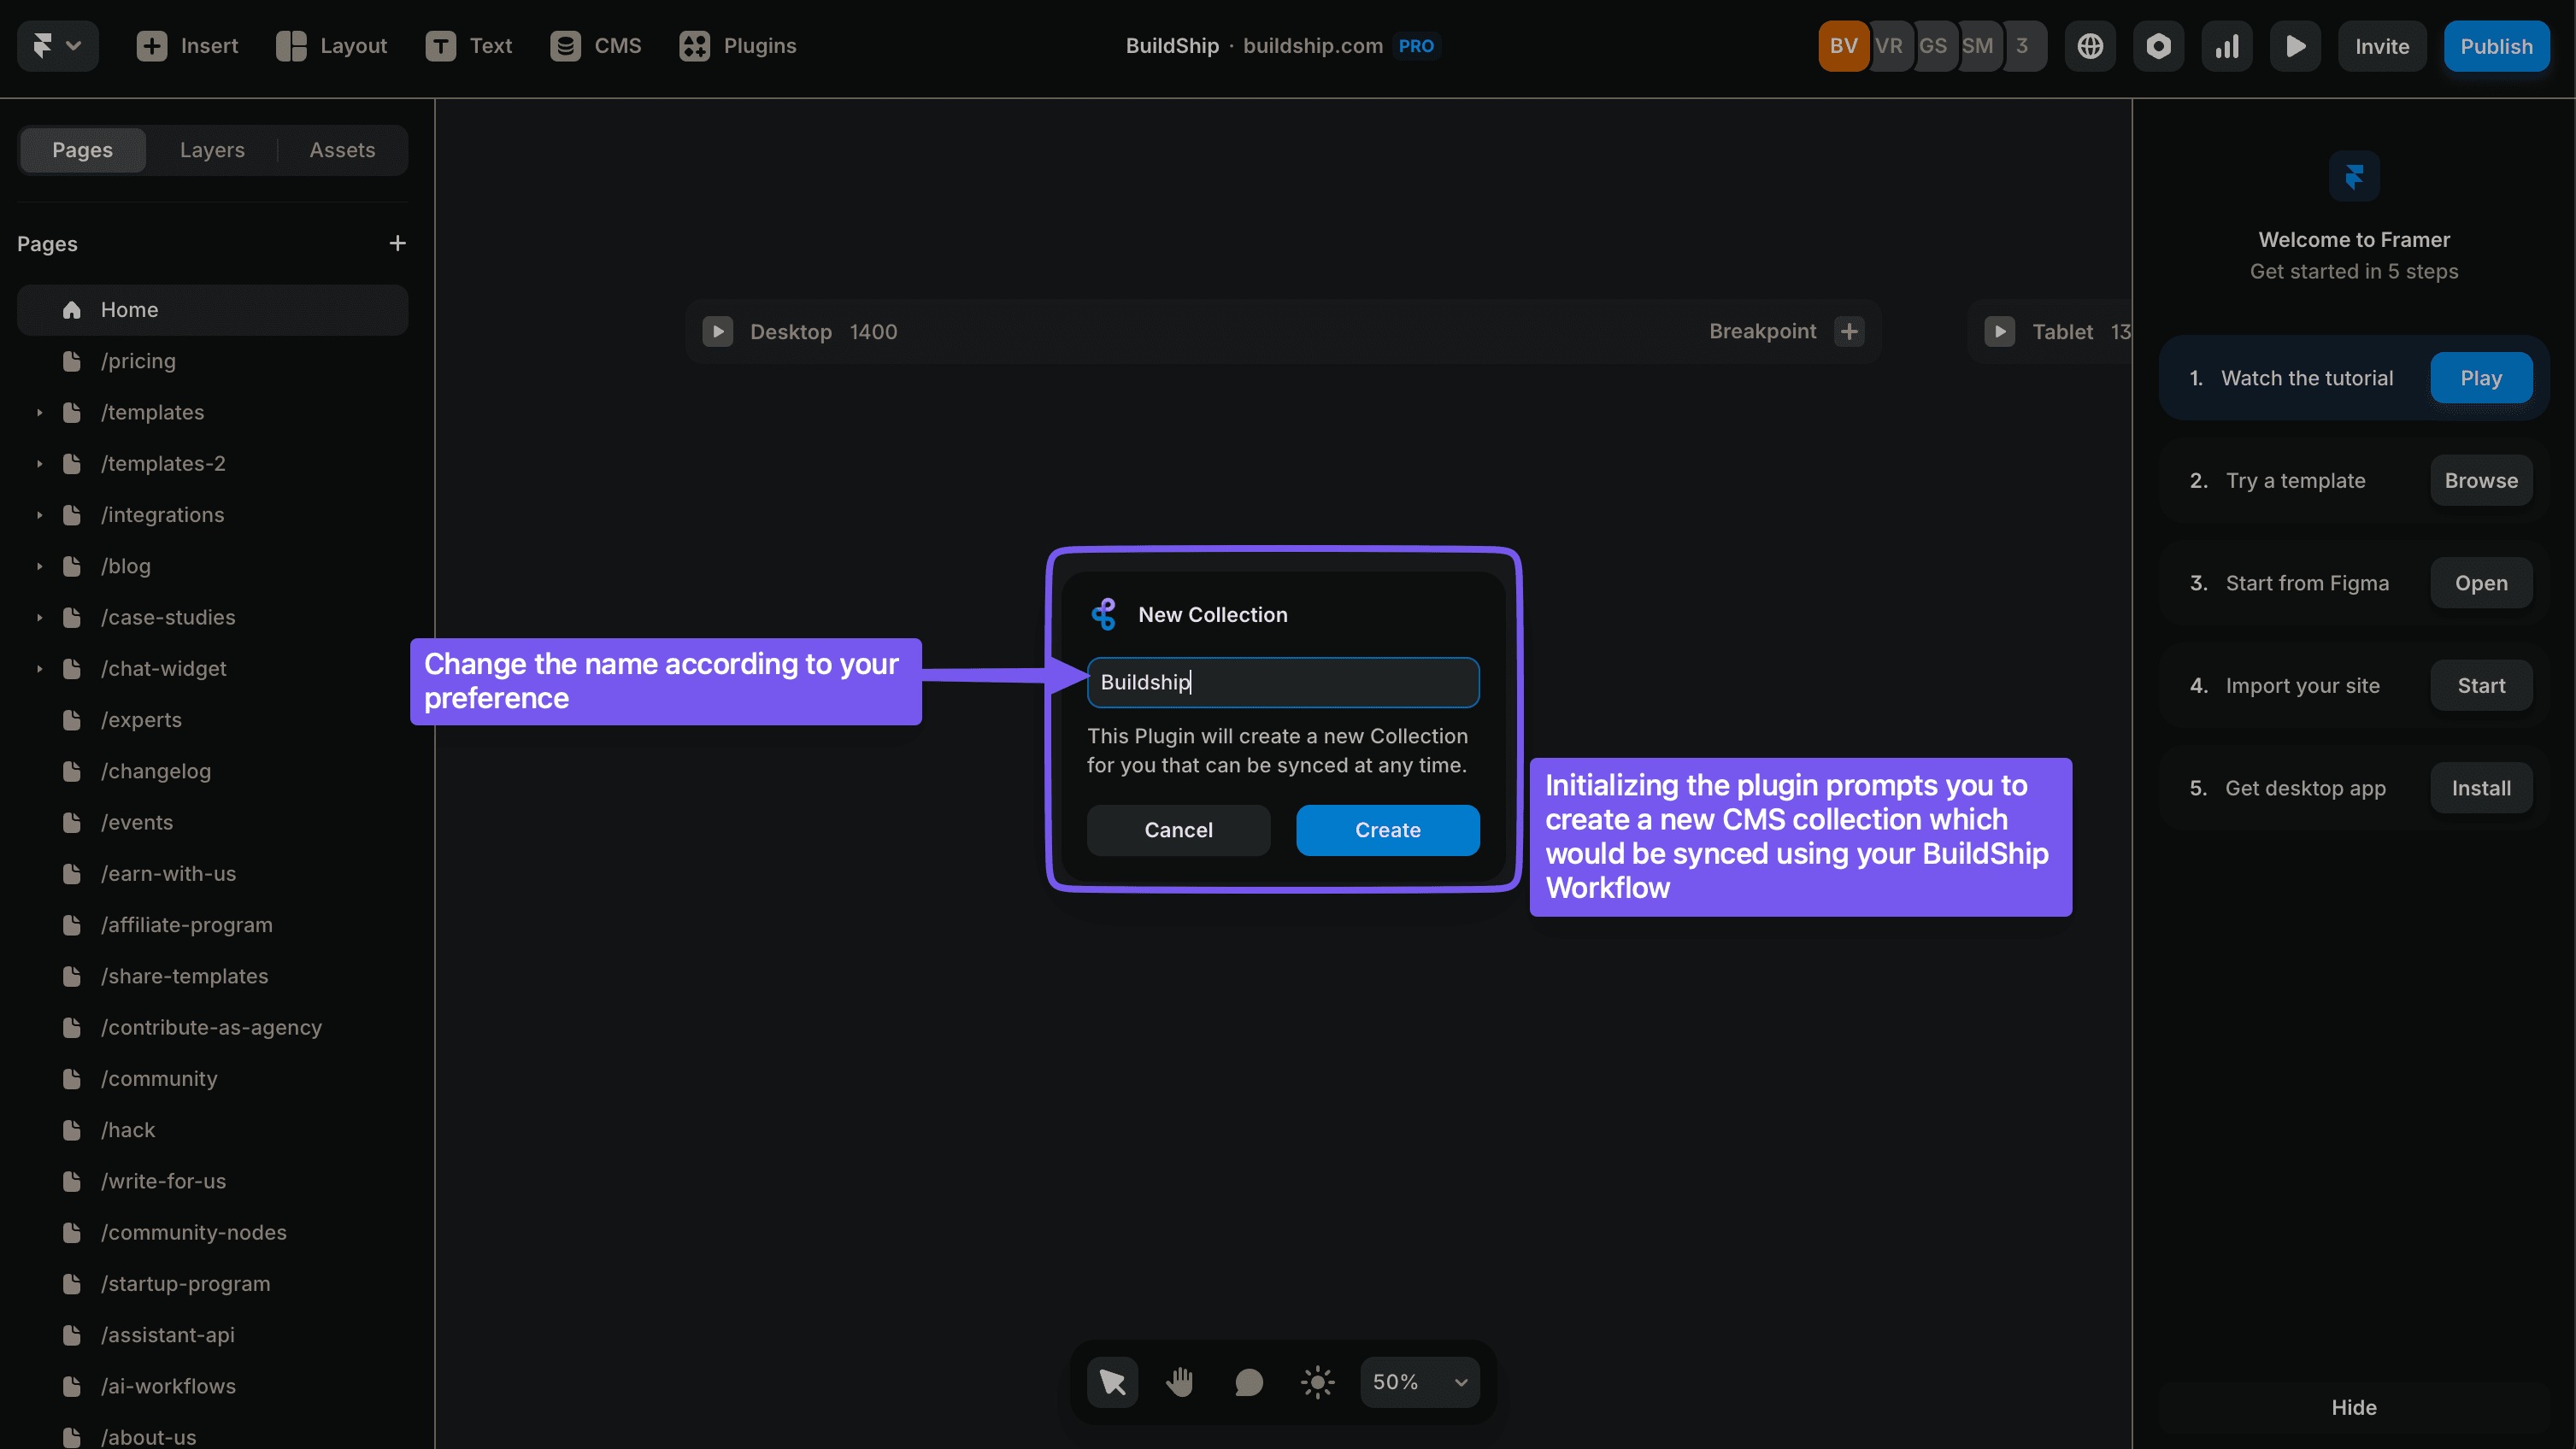
Task: Select the /assistant-api page
Action: (x=212, y=1335)
